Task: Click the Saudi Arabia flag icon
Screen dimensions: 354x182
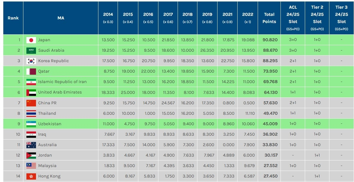Action: tap(31, 51)
